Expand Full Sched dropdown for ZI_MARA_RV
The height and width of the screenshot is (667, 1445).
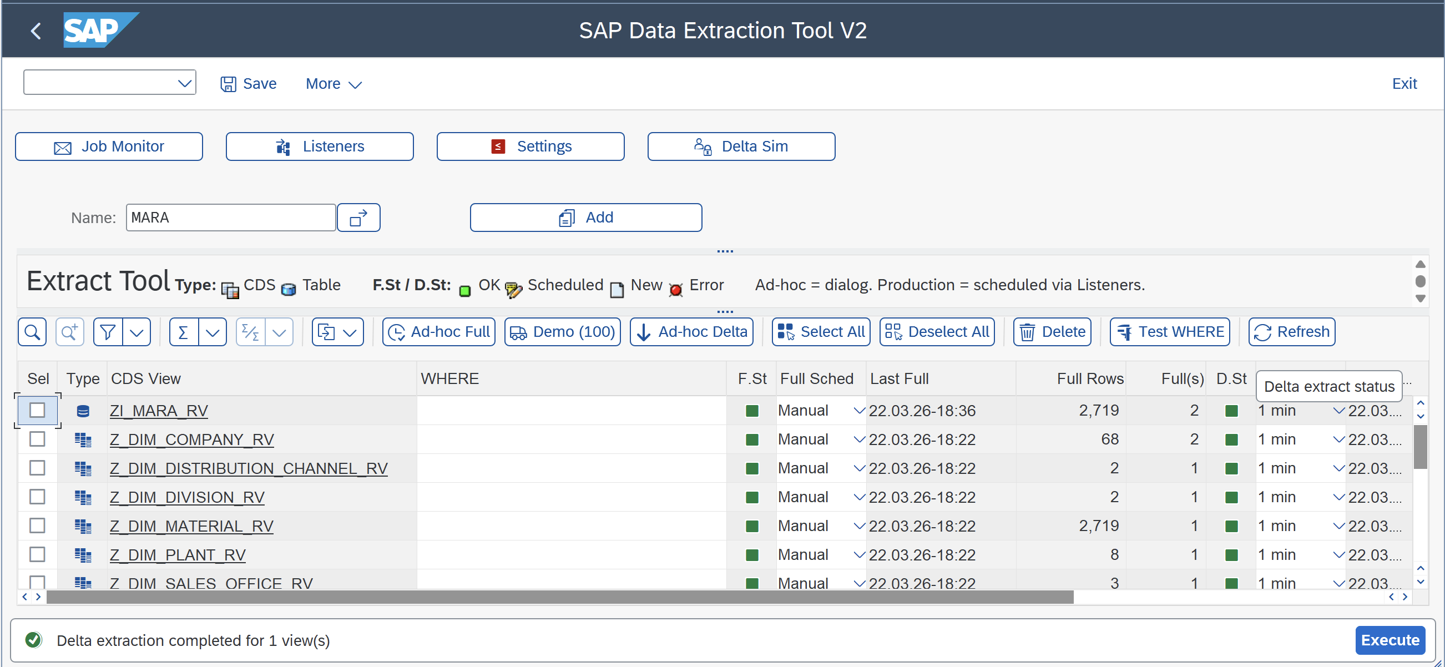858,410
